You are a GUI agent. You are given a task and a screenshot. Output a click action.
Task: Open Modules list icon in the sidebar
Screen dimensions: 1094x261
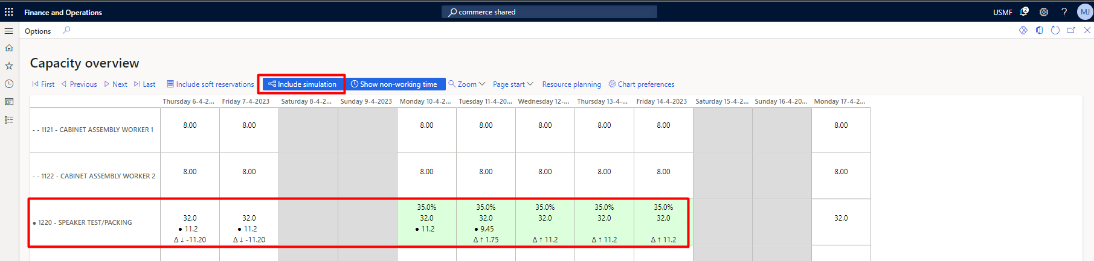pyautogui.click(x=9, y=120)
